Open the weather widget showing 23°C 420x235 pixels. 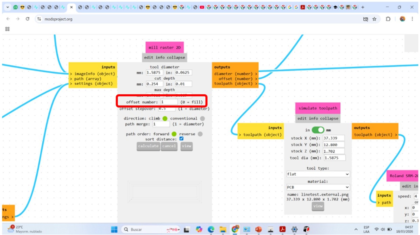25,229
